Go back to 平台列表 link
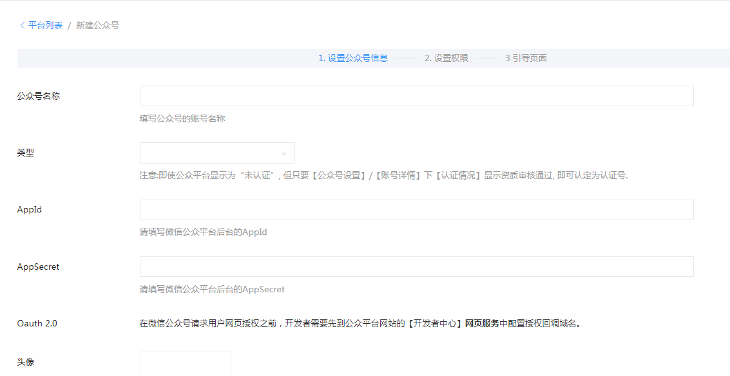The width and height of the screenshot is (730, 376). click(x=45, y=25)
